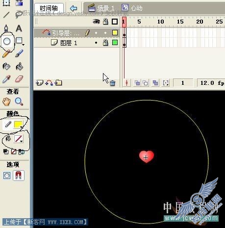Reset to default black and white colors
The width and height of the screenshot is (225, 228).
click(x=6, y=152)
